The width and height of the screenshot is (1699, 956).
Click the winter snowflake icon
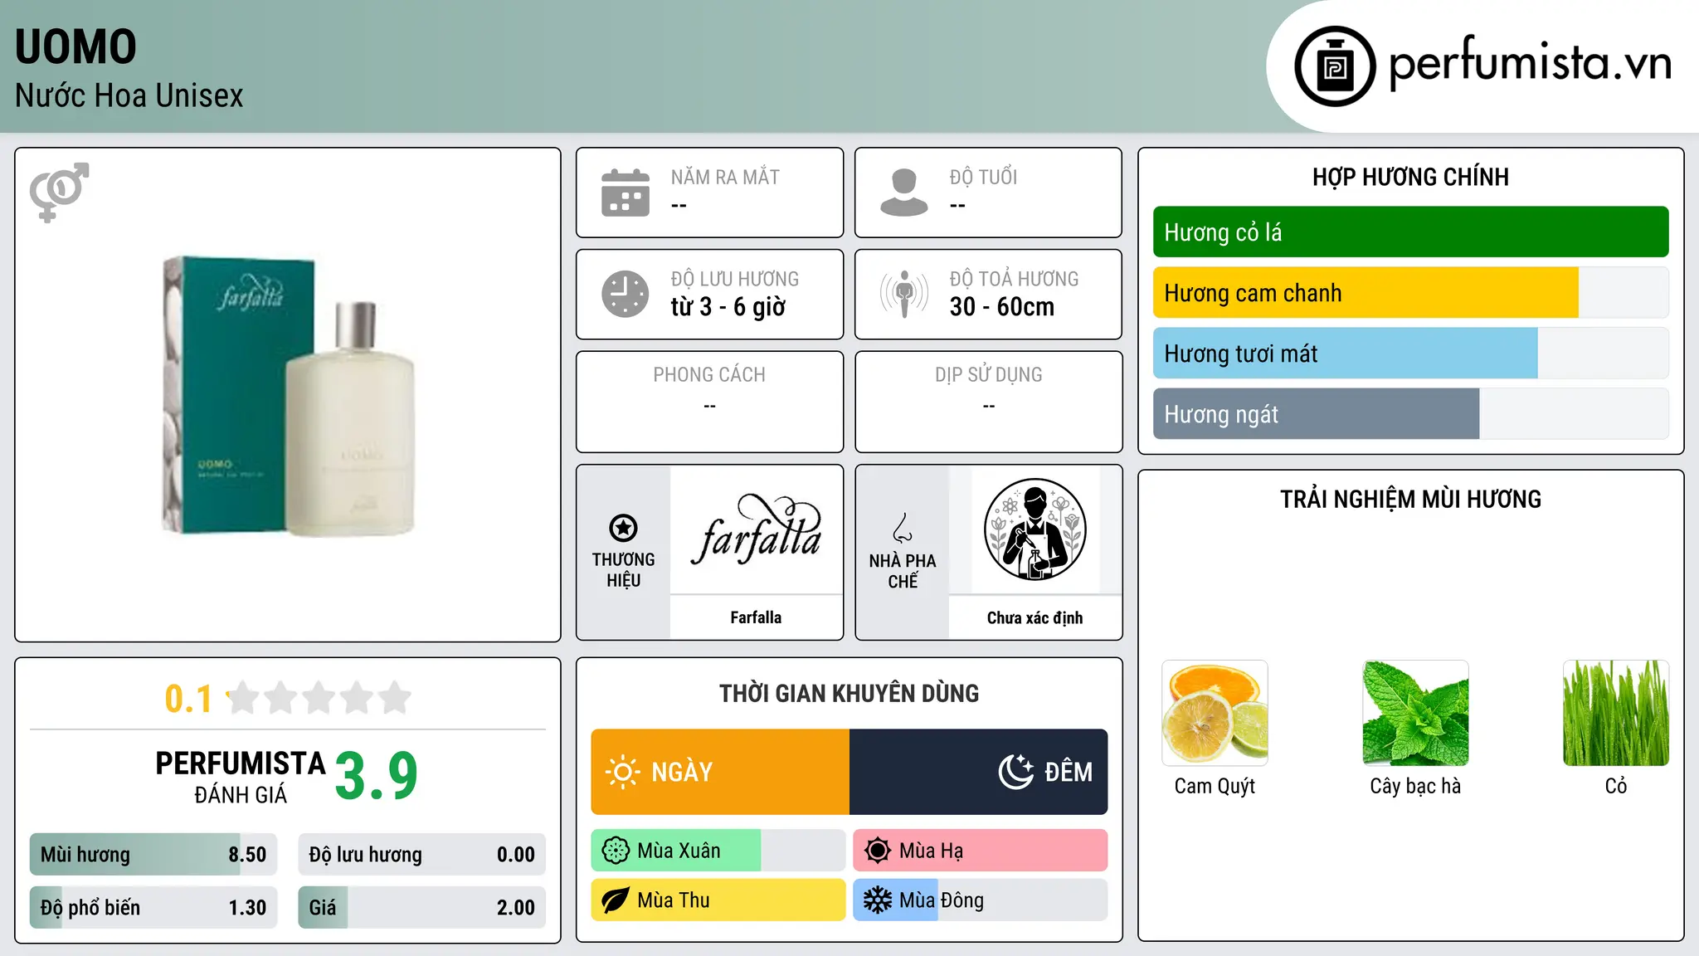(x=878, y=900)
